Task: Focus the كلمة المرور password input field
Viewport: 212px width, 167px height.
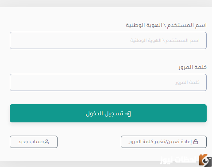Action: (x=108, y=82)
